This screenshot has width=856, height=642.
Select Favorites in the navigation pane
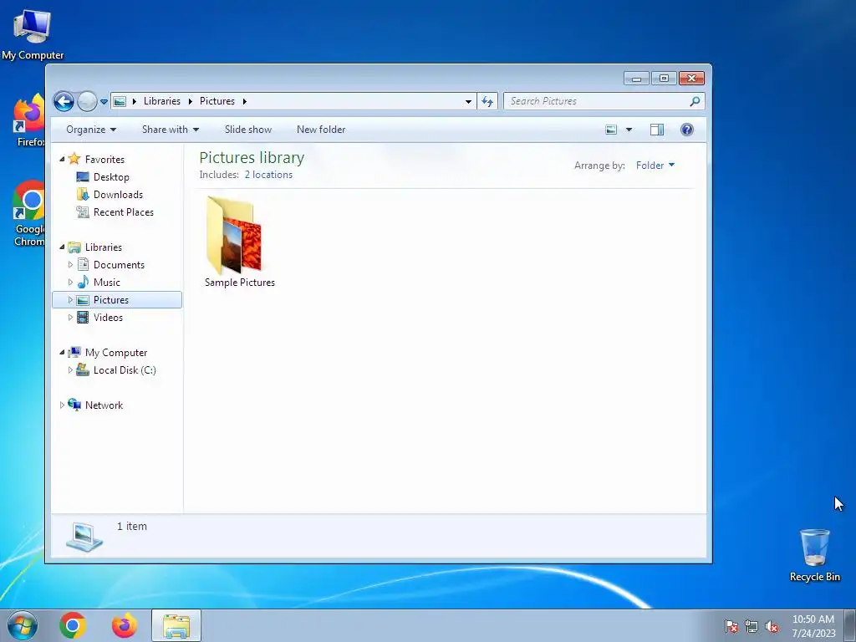tap(104, 160)
